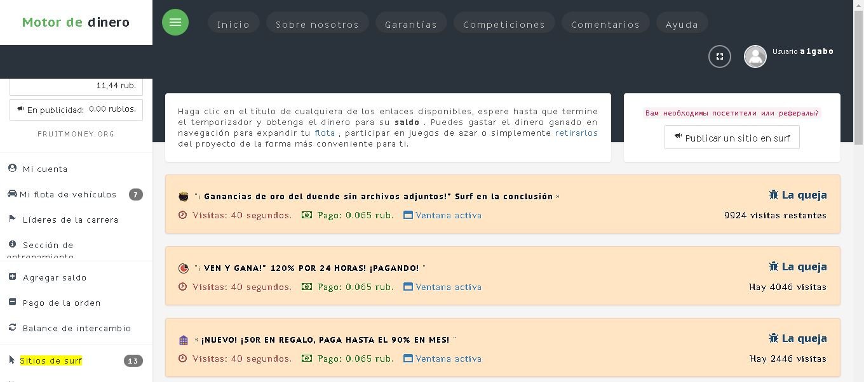The width and height of the screenshot is (864, 382).
Task: Click the 7 badge beside Mi flota
Action: [135, 194]
